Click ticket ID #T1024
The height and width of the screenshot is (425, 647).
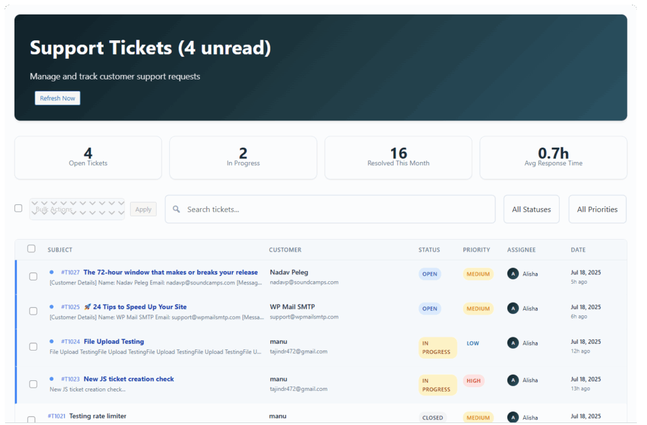coord(70,341)
